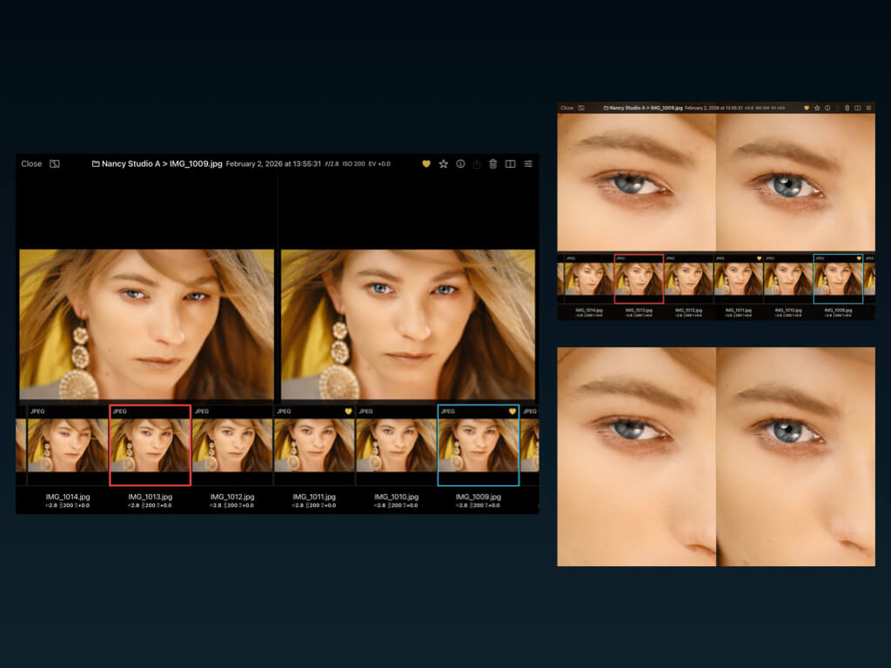Click the heart favorite icon in the large window toolbar

click(x=426, y=164)
